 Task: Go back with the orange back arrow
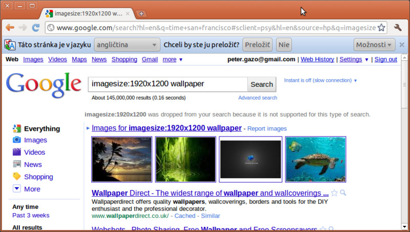[x=10, y=28]
